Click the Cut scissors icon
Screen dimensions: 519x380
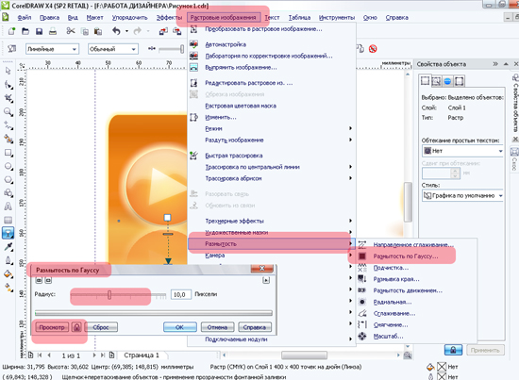tap(71, 31)
